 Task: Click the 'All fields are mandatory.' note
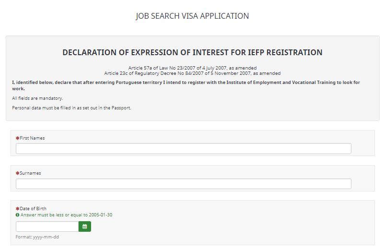37,98
